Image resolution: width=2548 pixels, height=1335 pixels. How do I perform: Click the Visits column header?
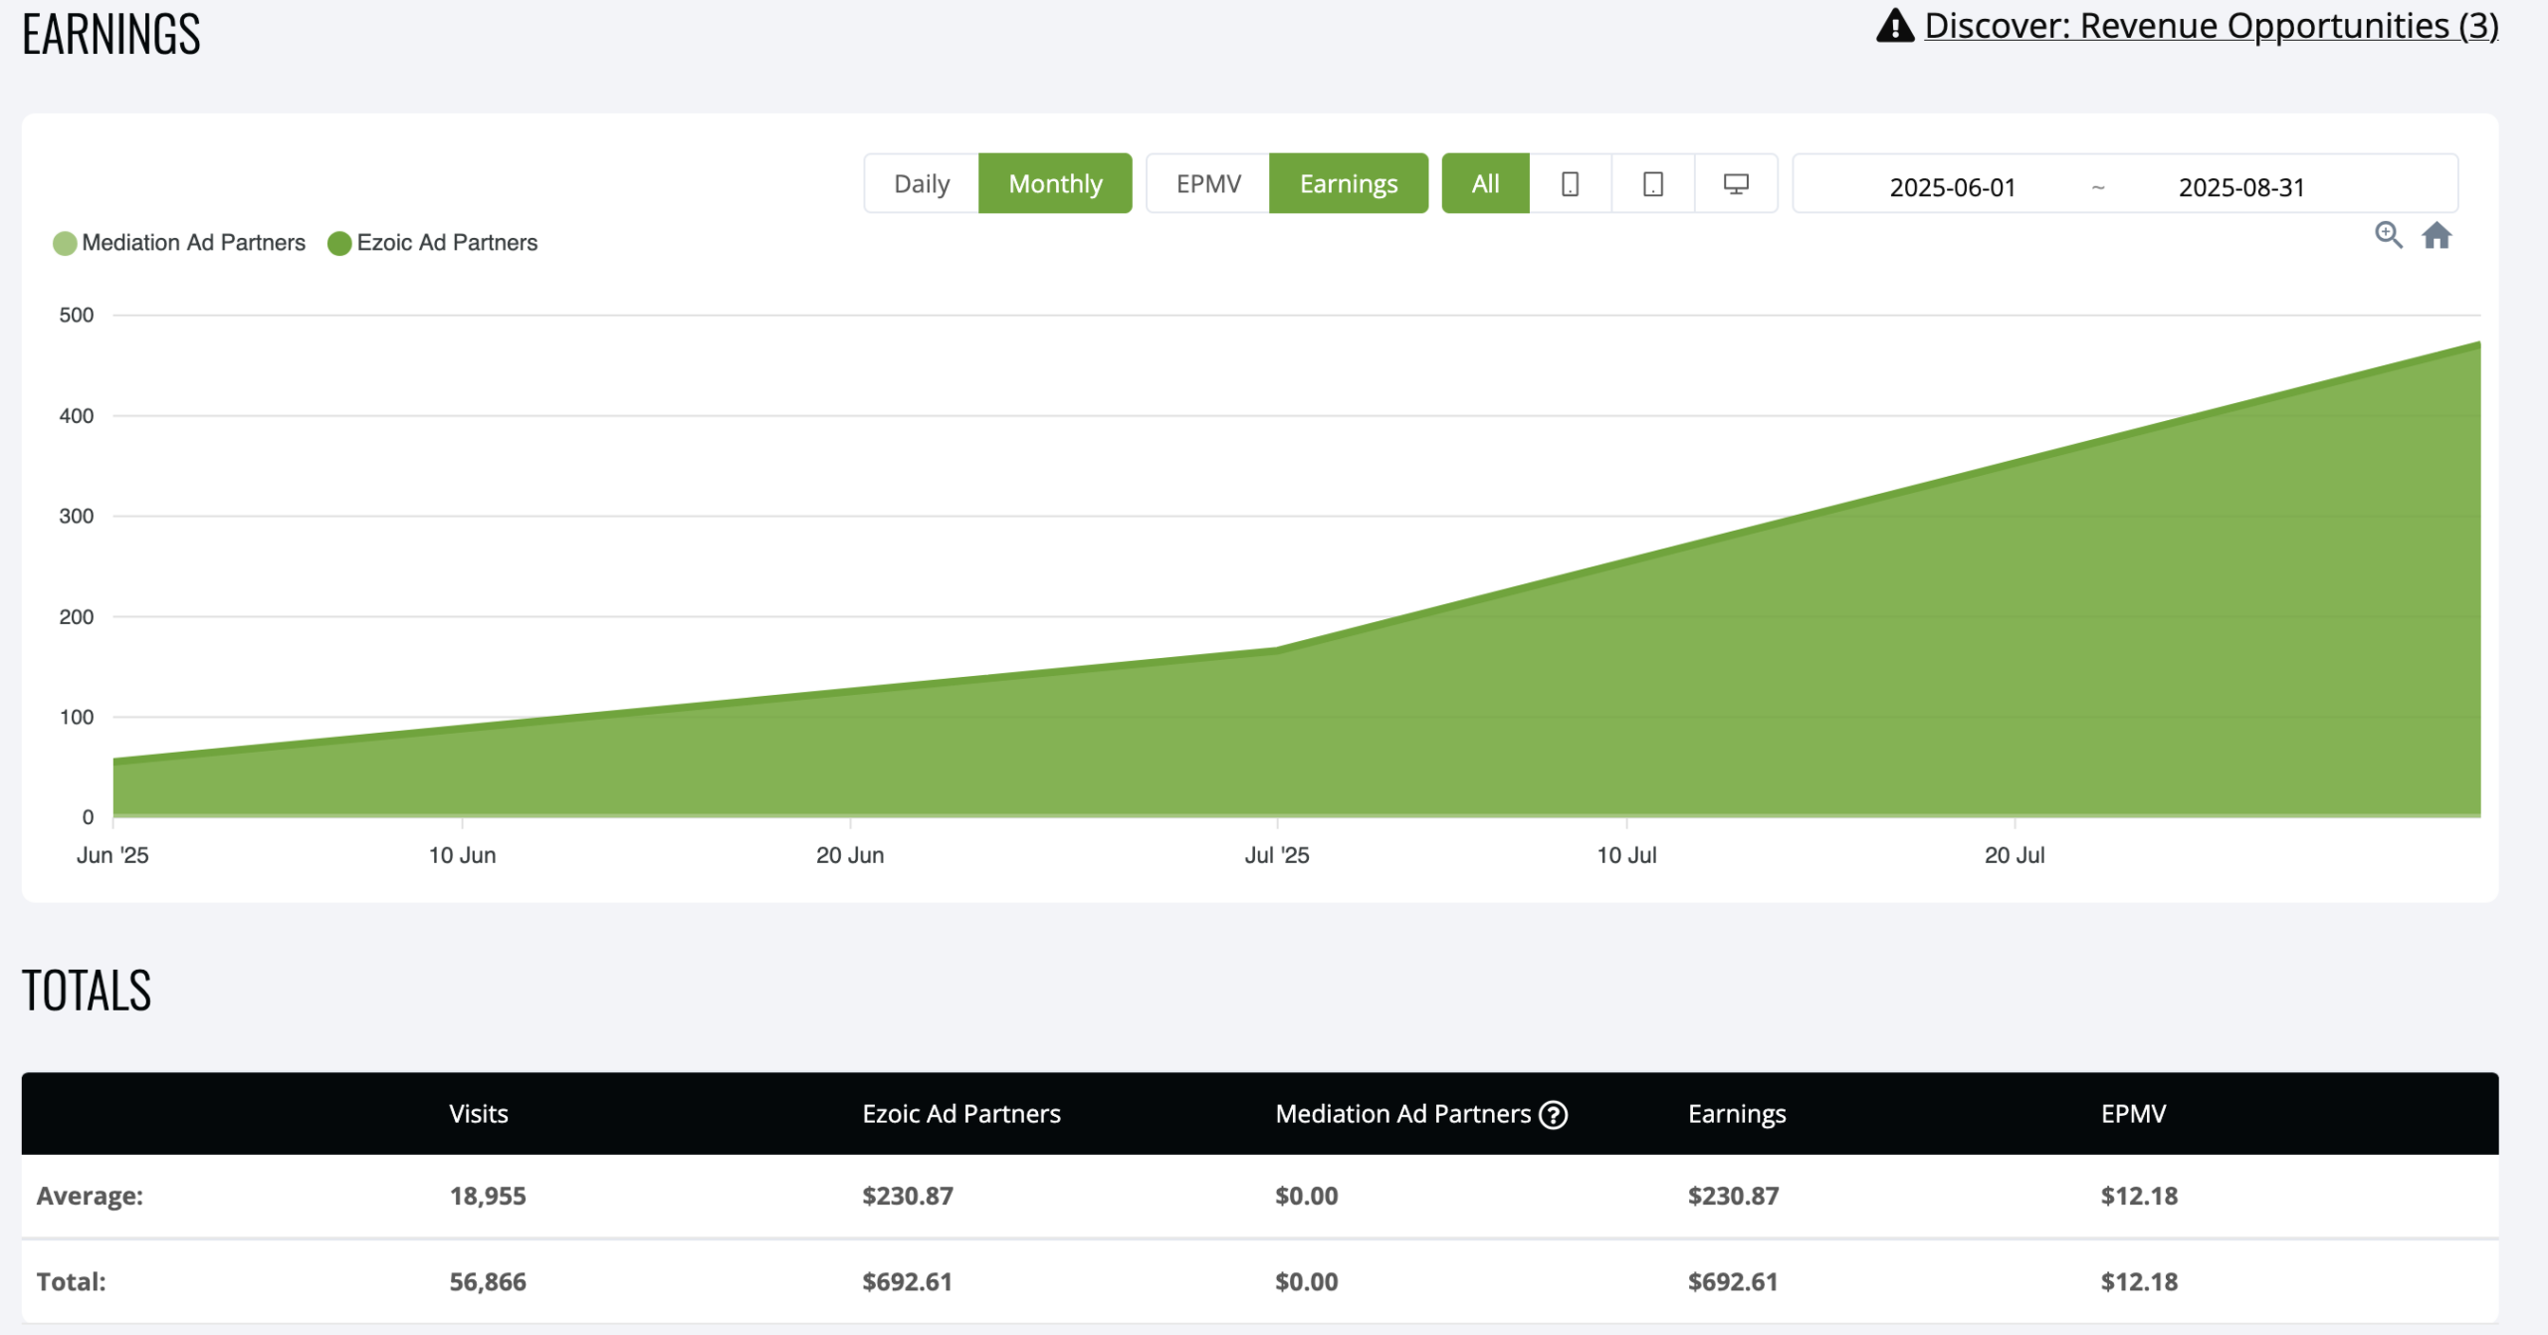[x=478, y=1114]
